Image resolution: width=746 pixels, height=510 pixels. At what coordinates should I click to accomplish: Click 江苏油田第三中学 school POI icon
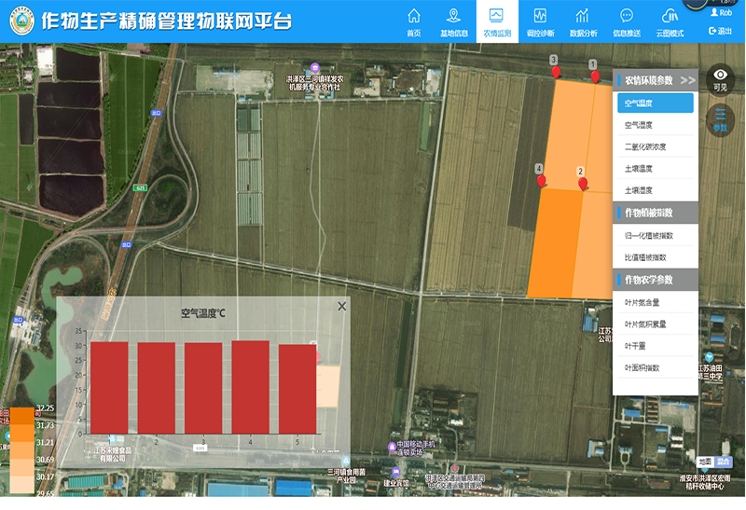coord(709,357)
